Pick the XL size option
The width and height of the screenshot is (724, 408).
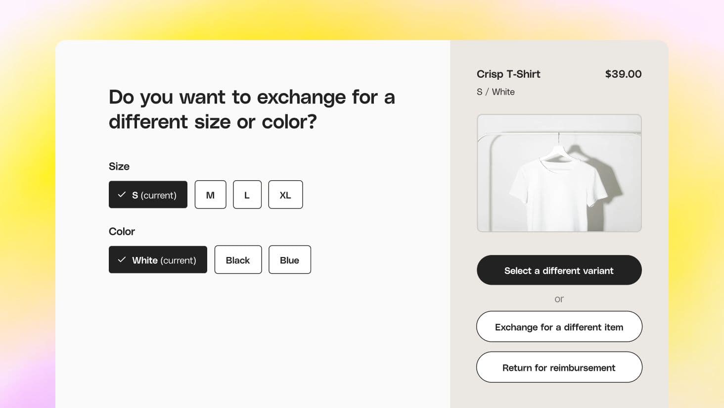[285, 195]
